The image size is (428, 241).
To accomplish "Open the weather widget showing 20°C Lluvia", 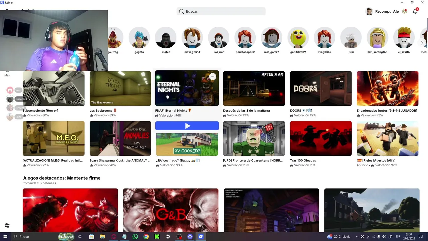I will point(339,237).
